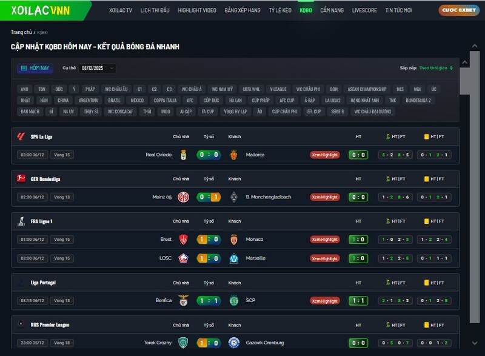Go to the LIVESCORE menu item

364,10
